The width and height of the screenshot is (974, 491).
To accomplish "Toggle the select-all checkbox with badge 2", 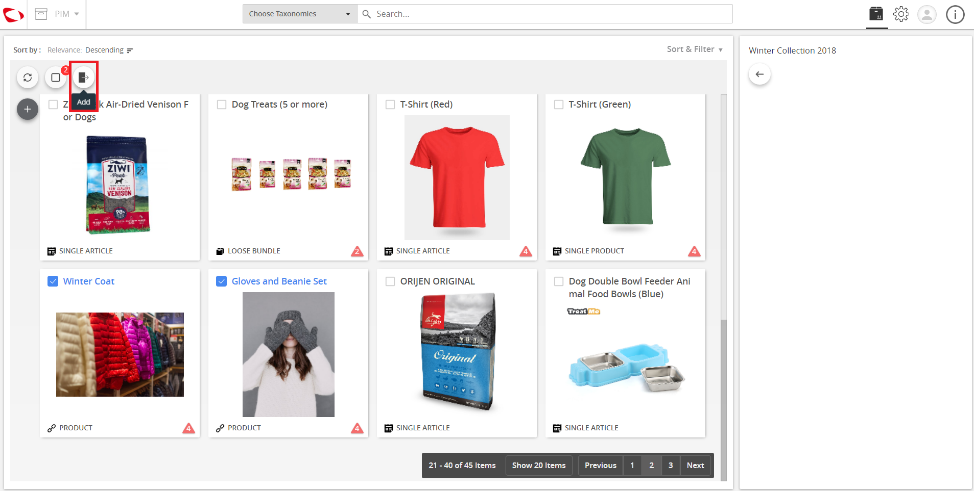I will click(56, 77).
